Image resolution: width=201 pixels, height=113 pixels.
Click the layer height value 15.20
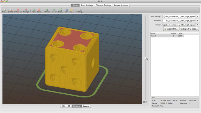click(x=145, y=102)
